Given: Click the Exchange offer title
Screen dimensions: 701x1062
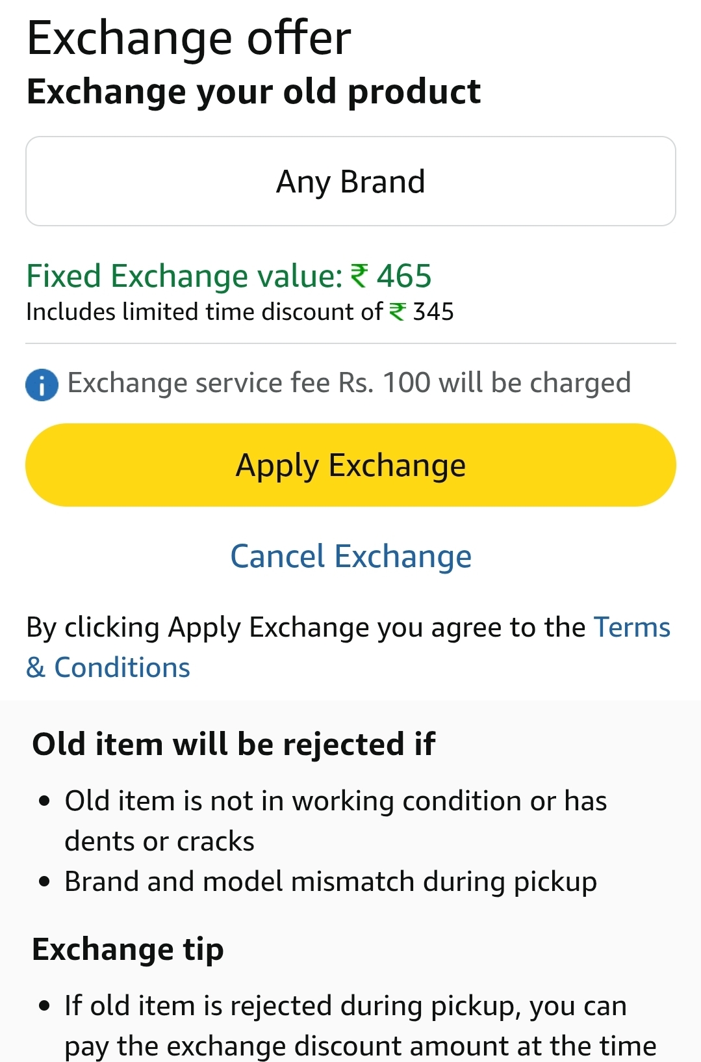Looking at the screenshot, I should pos(189,38).
